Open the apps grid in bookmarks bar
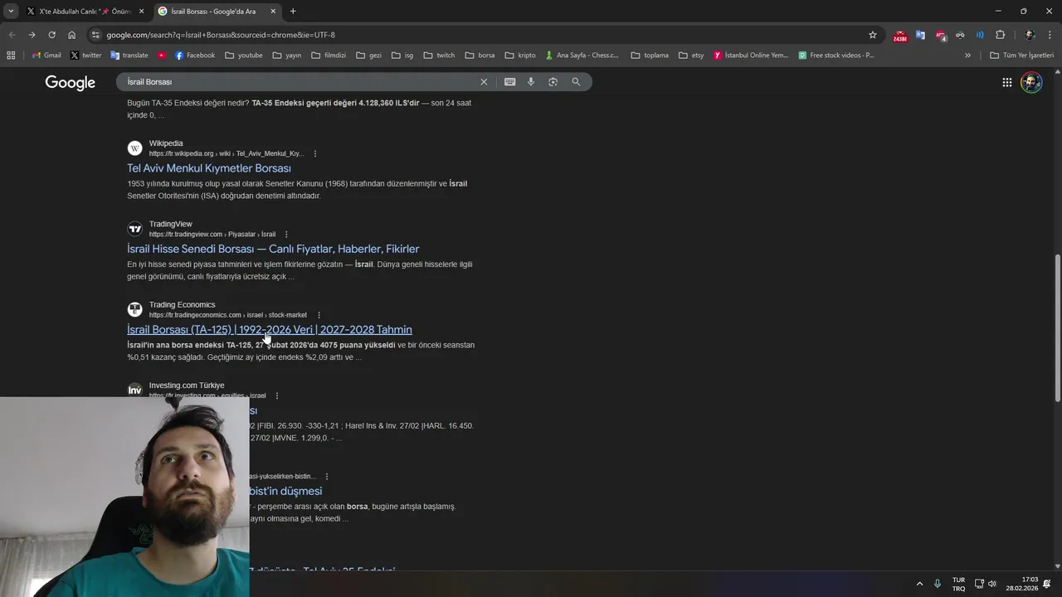Image resolution: width=1062 pixels, height=597 pixels. 11,56
